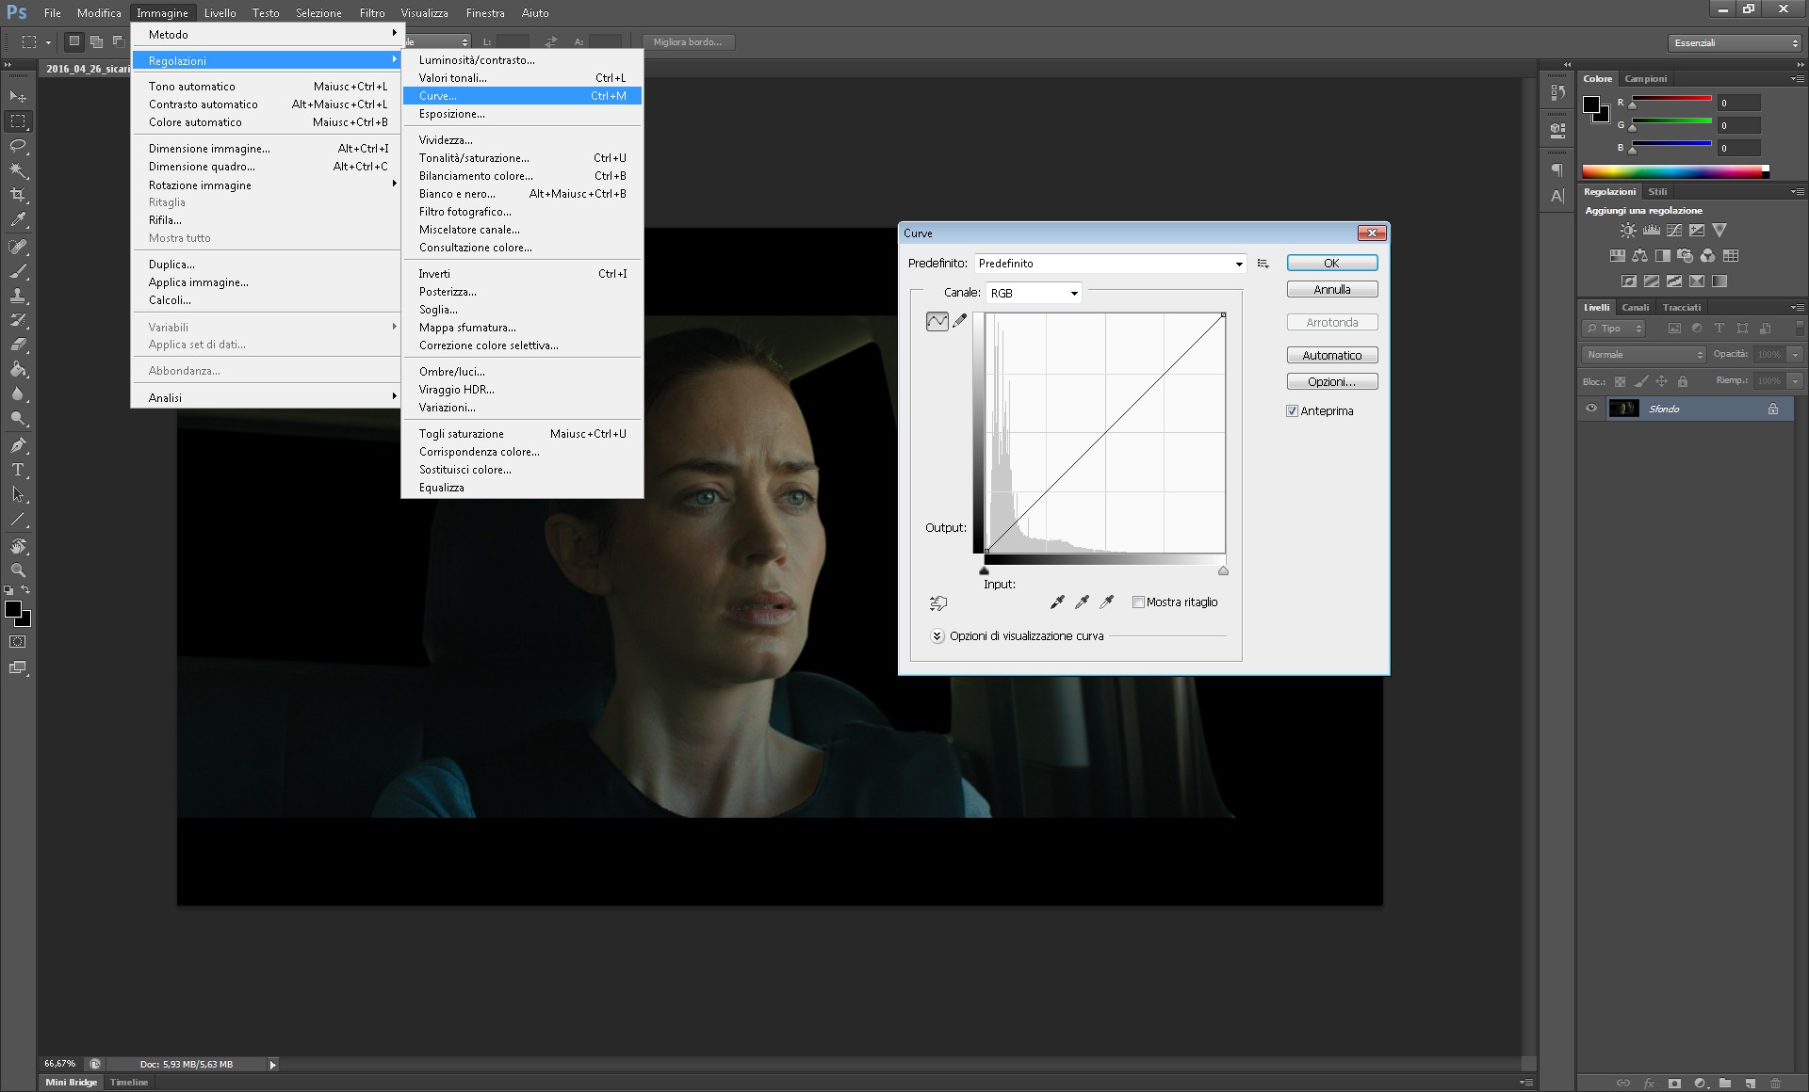The width and height of the screenshot is (1809, 1092).
Task: Click the on-image adjustment hand icon
Action: (x=937, y=603)
